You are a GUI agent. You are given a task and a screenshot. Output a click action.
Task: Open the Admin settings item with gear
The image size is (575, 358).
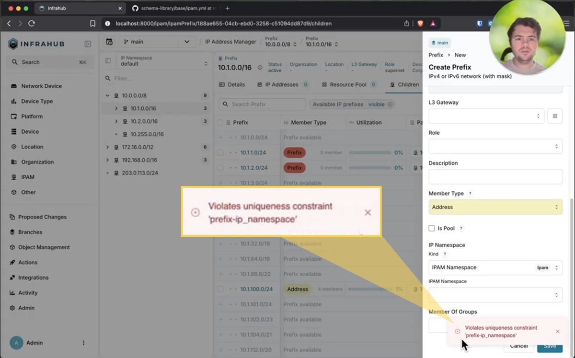27,308
